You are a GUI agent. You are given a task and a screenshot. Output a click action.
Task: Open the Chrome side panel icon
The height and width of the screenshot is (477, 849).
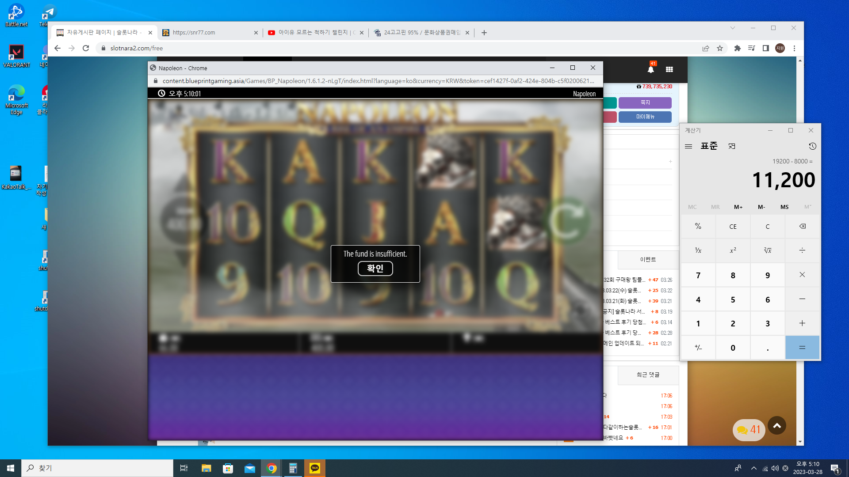click(766, 48)
